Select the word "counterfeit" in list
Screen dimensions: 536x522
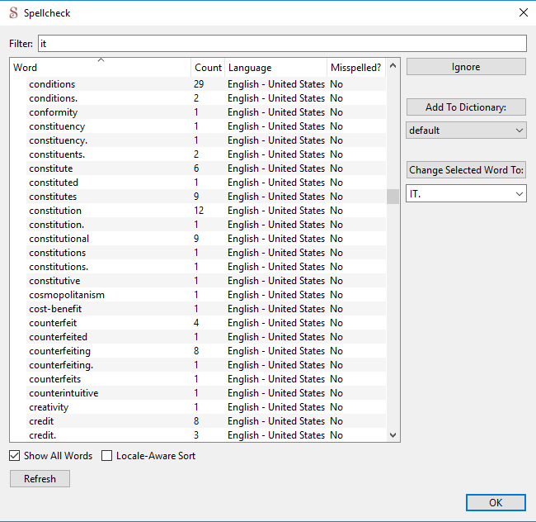coord(55,323)
